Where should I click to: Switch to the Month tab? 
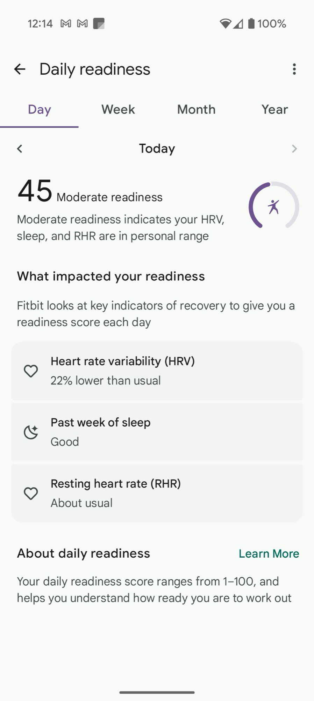pos(196,109)
